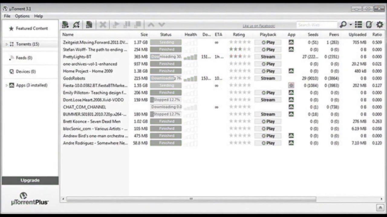Click the Move Down Queue arrow
This screenshot has width=387, height=217.
pos(161,25)
